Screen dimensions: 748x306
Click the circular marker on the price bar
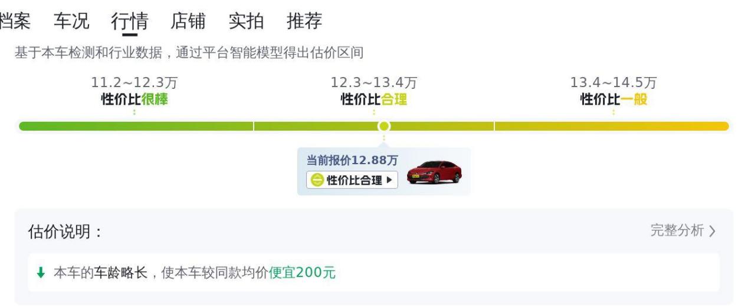tap(384, 126)
